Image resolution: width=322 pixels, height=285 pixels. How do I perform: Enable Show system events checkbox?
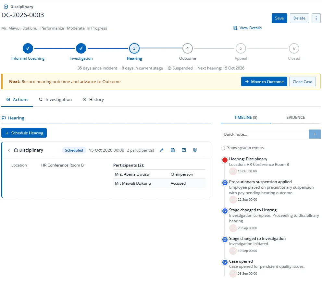coord(223,148)
